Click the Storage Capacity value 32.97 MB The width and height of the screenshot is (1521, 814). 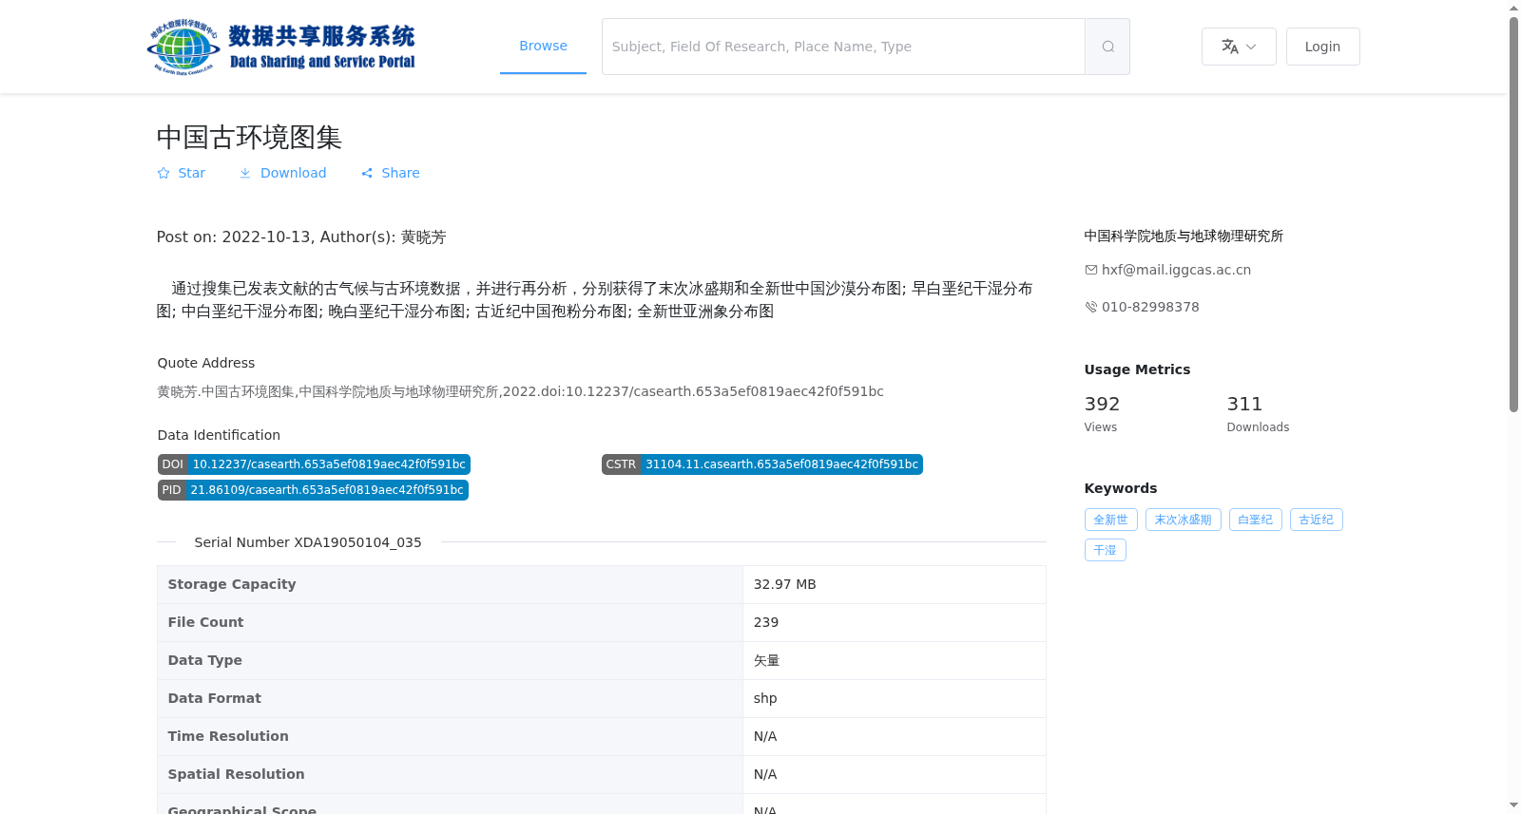click(784, 584)
